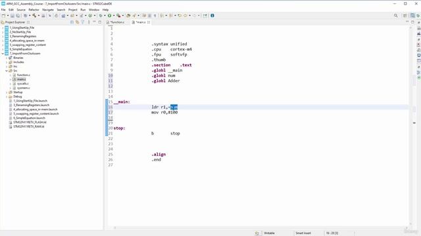Click the External Tools run icon
The height and width of the screenshot is (236, 421).
[x=118, y=16]
